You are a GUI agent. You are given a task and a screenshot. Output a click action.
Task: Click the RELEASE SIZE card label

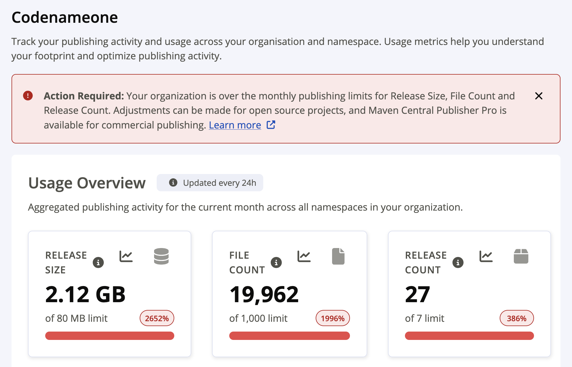66,262
